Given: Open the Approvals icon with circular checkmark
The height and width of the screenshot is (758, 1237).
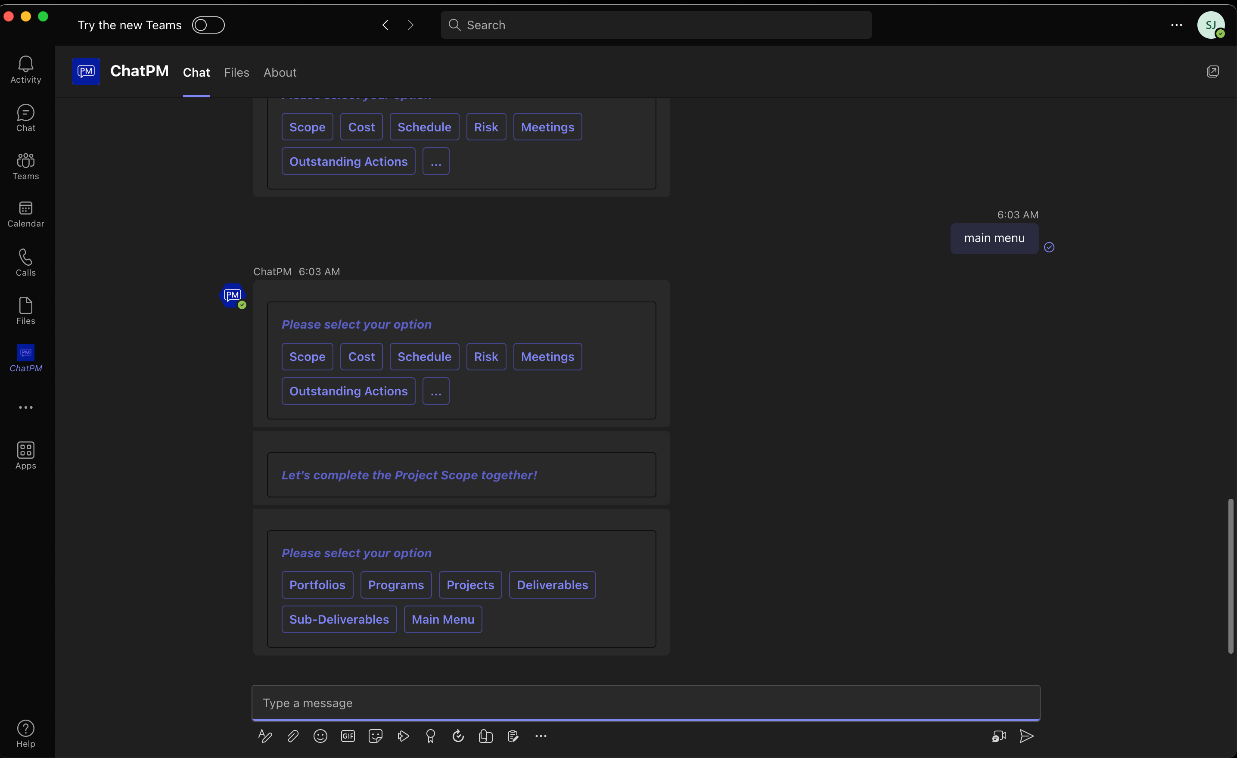Looking at the screenshot, I should click(x=458, y=736).
